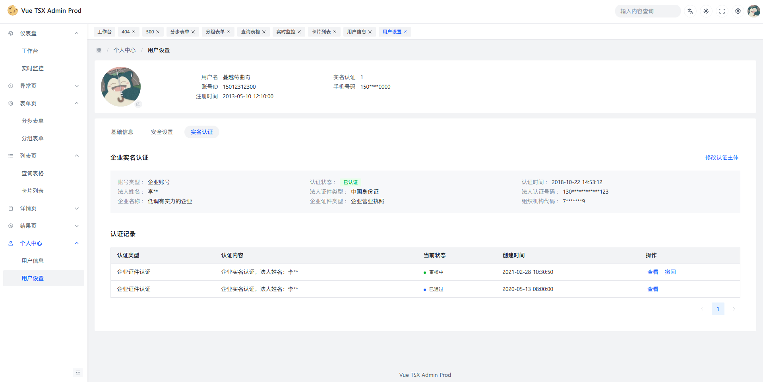The width and height of the screenshot is (763, 382).
Task: Close the 404 tab
Action: [134, 32]
